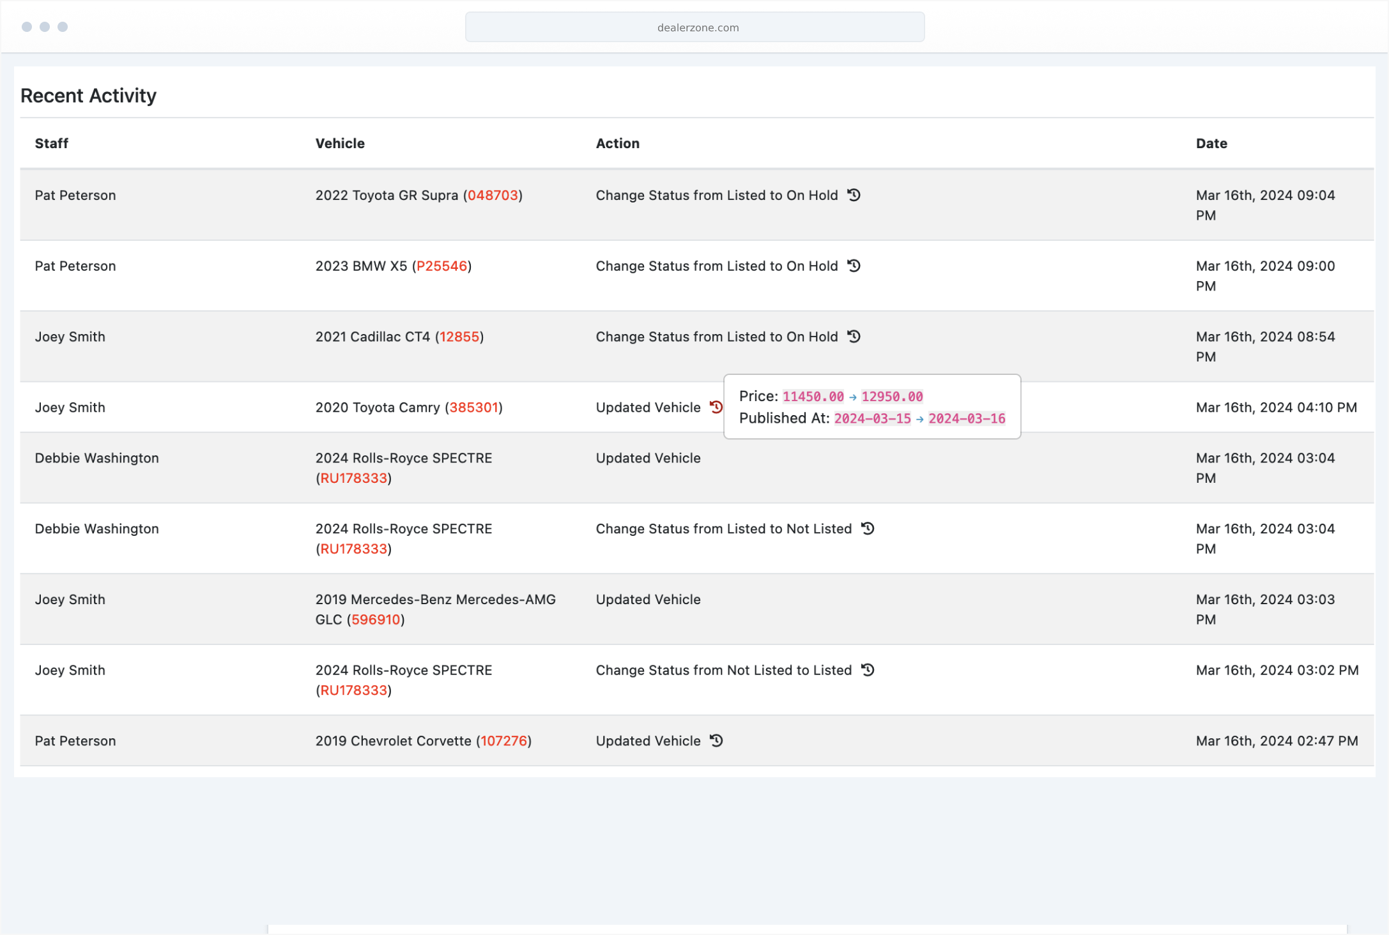
Task: Open RU178333 link in Joey Smith's row
Action: coord(353,690)
